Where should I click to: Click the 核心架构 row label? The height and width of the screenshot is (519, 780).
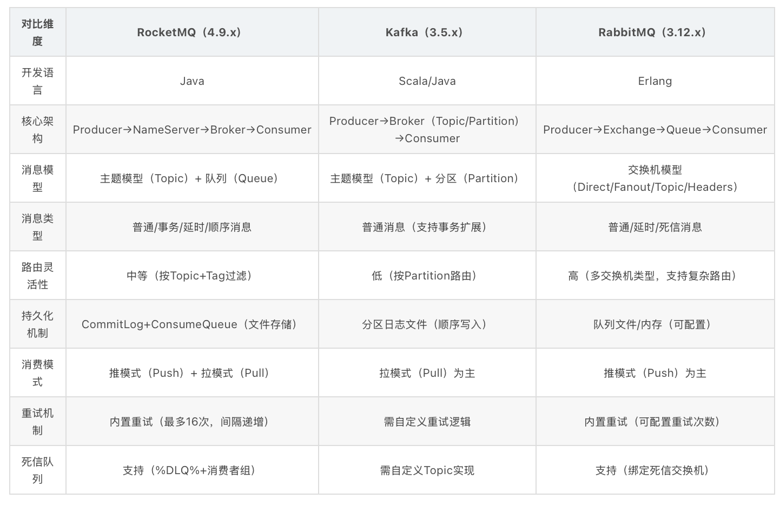[x=38, y=129]
